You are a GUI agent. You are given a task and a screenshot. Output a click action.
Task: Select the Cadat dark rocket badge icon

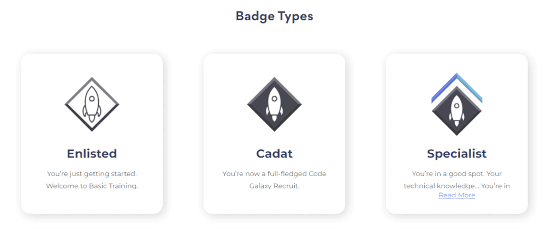click(275, 104)
